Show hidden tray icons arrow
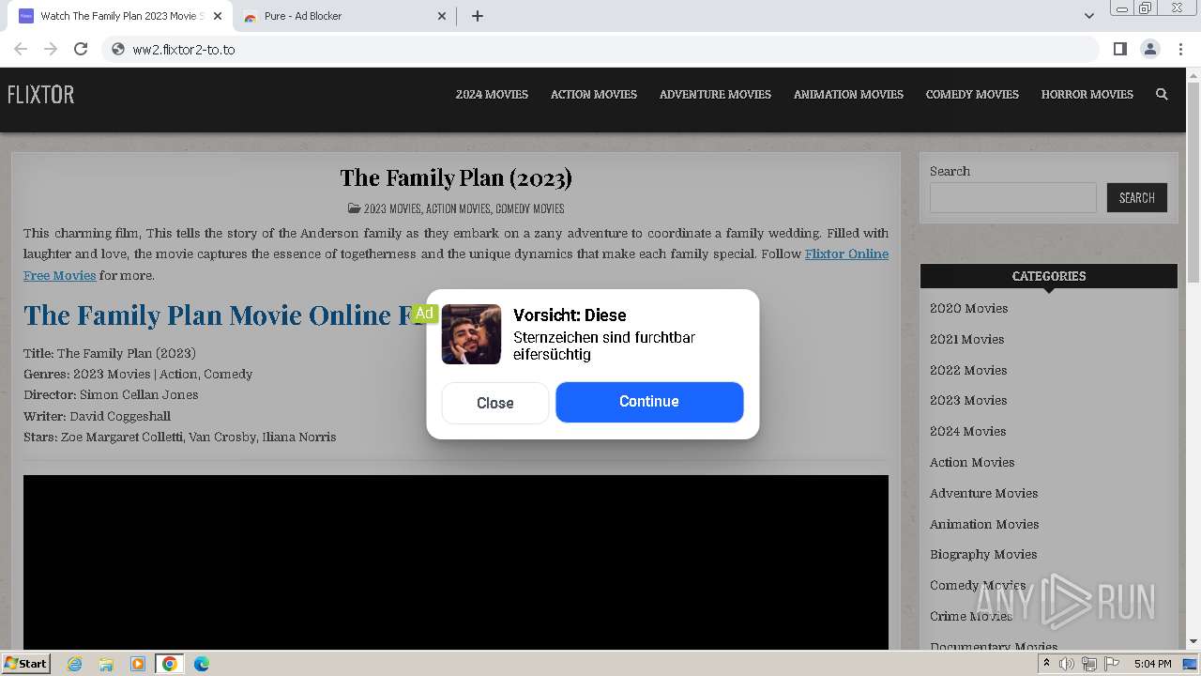Screen dimensions: 1201x676 (1046, 664)
